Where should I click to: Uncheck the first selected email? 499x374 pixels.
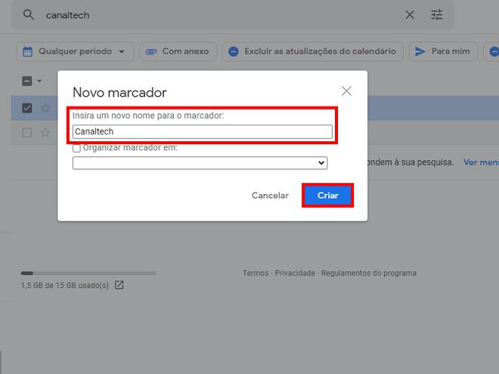[27, 108]
